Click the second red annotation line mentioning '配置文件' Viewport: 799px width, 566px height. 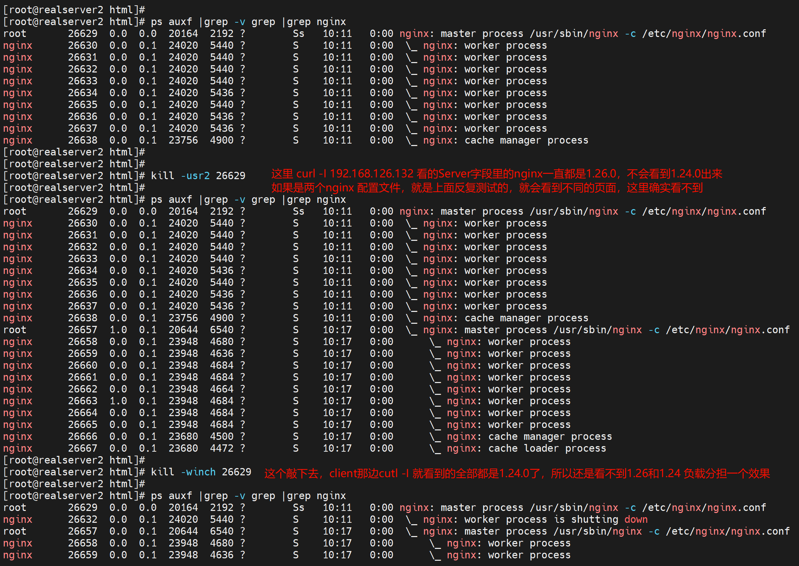(487, 188)
